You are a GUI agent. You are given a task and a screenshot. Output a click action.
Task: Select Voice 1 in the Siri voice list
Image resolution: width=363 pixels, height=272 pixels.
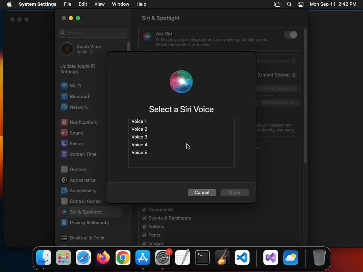click(x=181, y=121)
